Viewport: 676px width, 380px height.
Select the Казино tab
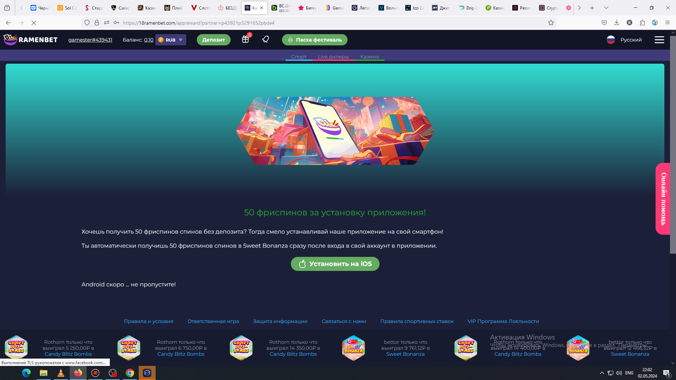(x=369, y=57)
